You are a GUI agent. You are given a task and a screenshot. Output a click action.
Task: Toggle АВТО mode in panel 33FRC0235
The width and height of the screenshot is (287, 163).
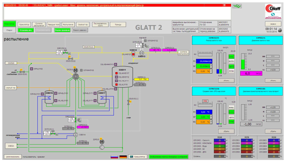tap(231, 67)
